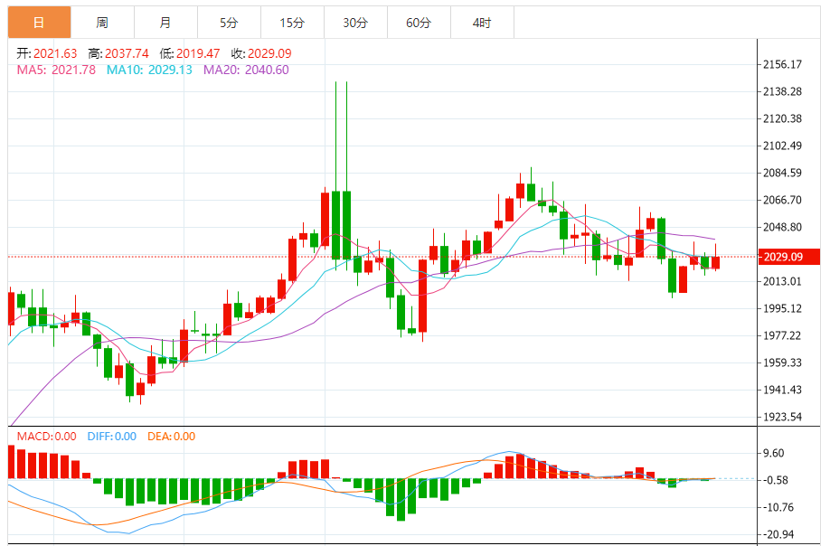This screenshot has width=830, height=546.
Task: Click the 1941.43 price axis label
Action: coord(782,390)
